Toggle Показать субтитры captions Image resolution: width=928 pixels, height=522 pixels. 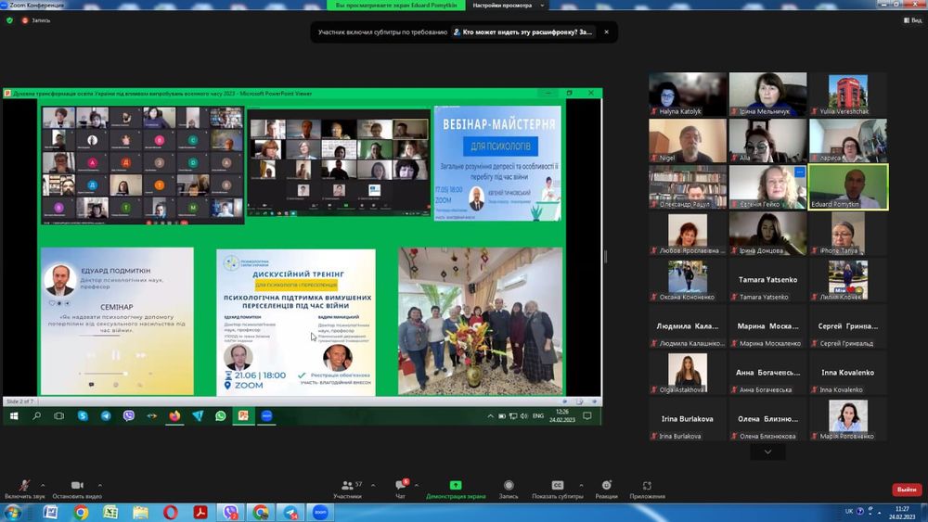(x=558, y=486)
